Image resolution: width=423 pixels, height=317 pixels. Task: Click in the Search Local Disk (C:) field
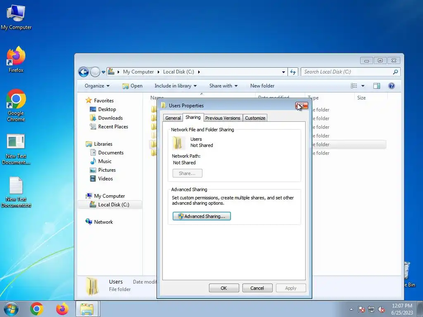coord(350,72)
